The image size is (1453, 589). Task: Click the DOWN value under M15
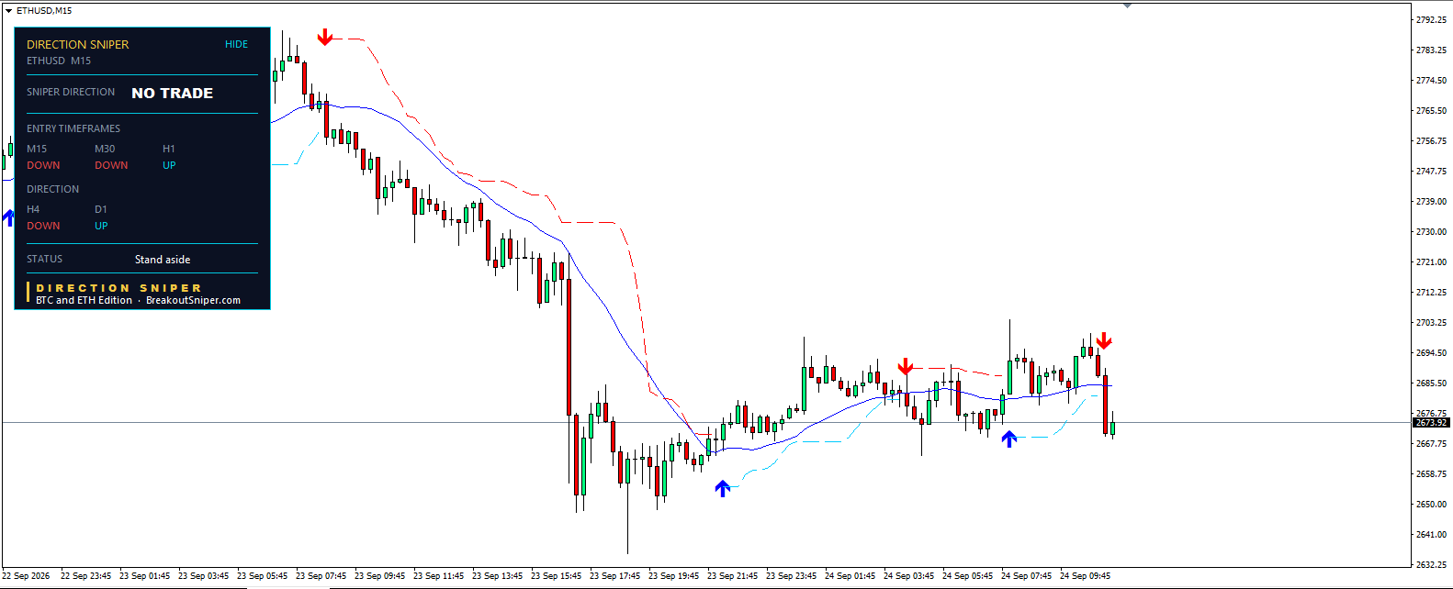click(x=43, y=165)
